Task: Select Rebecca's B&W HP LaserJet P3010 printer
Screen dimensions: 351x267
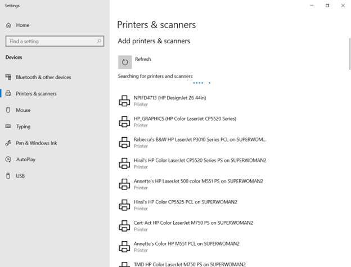Action: coord(192,142)
